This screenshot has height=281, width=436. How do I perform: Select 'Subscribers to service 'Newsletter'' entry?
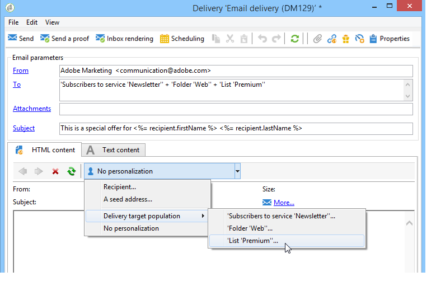(x=287, y=216)
